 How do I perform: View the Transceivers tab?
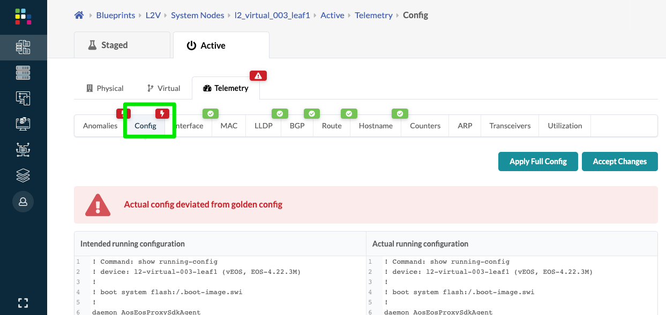click(x=510, y=126)
